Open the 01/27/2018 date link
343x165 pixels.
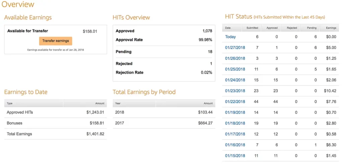coord(235,48)
